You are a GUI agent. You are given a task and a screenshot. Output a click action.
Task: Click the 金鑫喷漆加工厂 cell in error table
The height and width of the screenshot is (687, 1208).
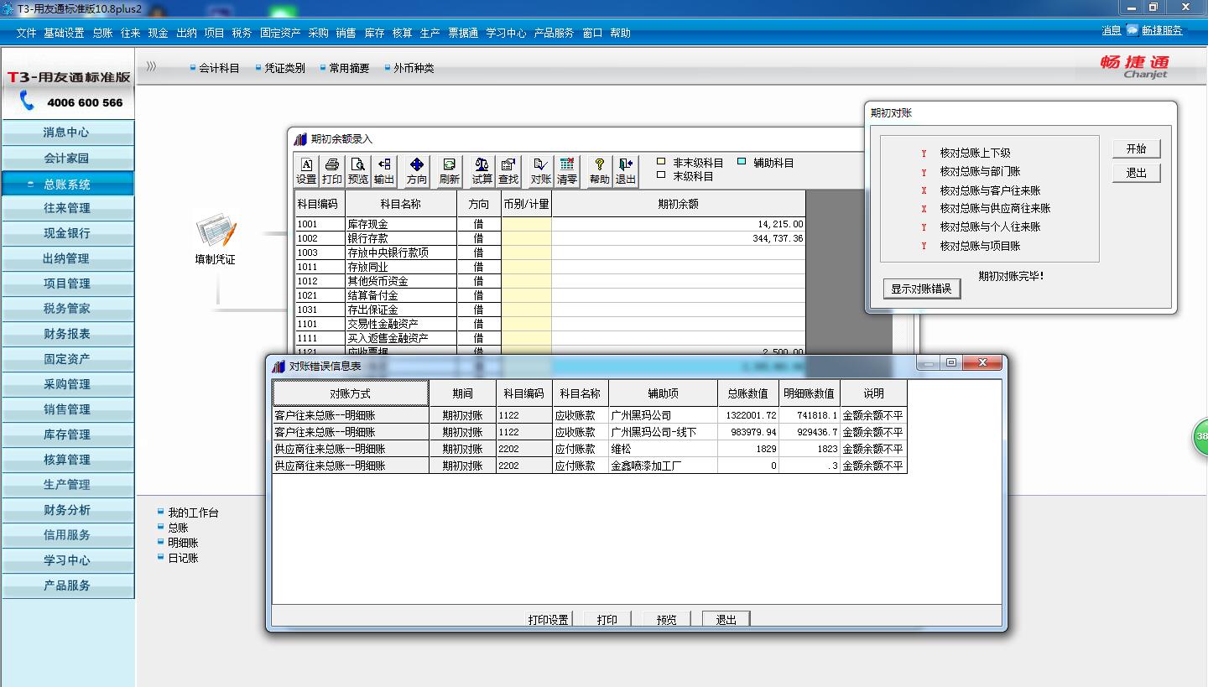pos(663,466)
